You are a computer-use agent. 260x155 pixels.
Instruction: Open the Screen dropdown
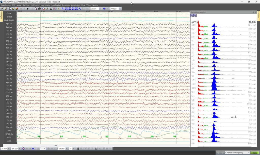[x=100, y=9]
